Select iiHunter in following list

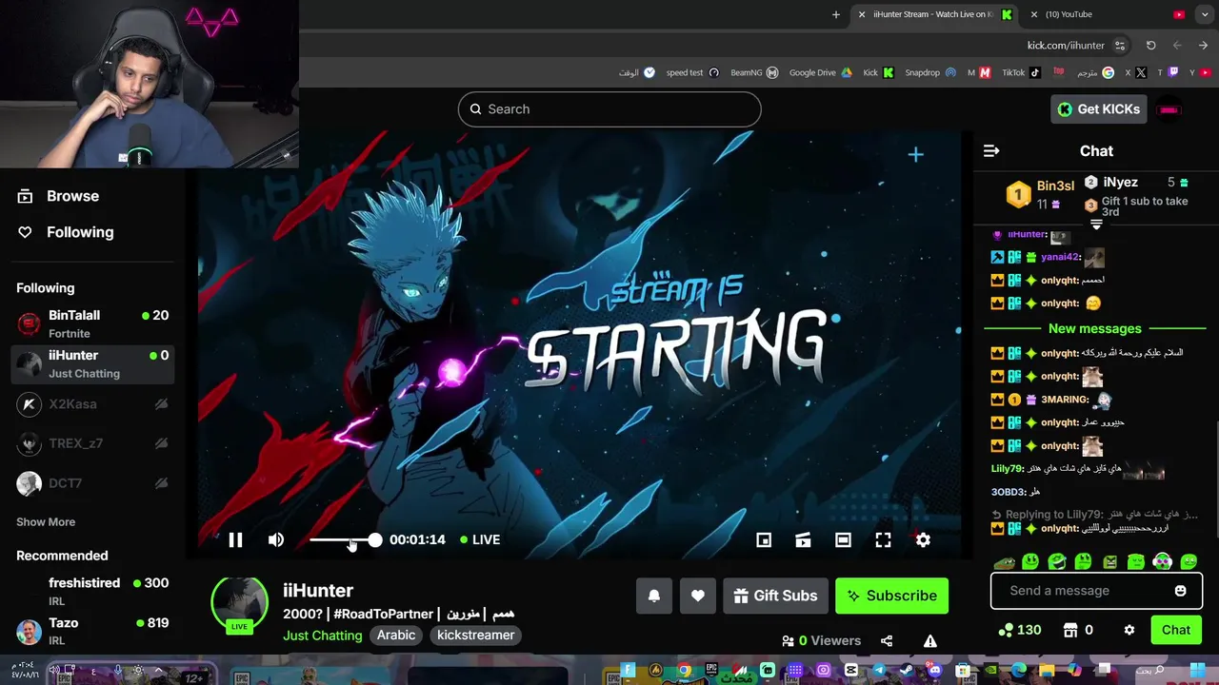coord(92,363)
